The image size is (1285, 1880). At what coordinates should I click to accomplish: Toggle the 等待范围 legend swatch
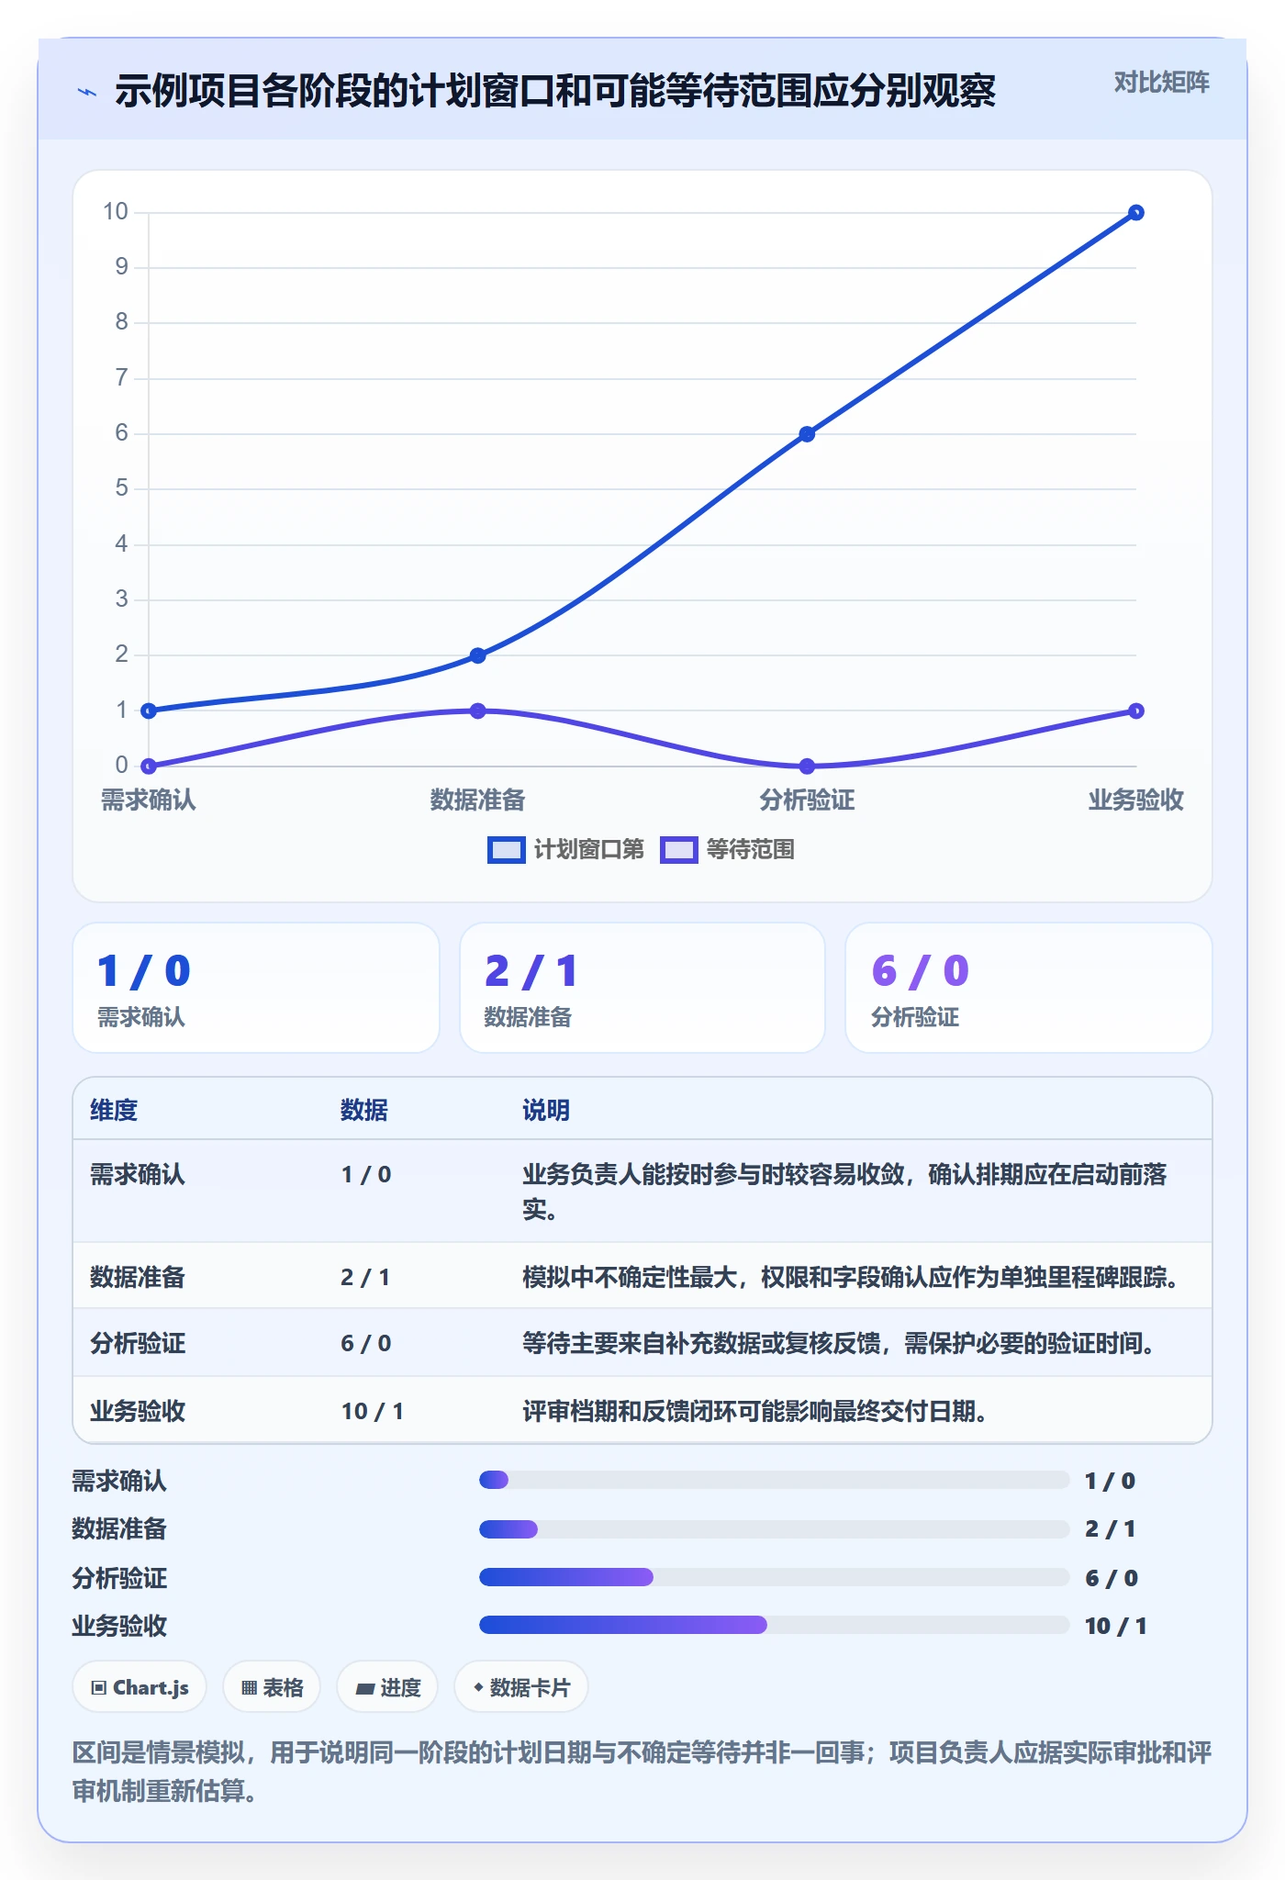[x=679, y=850]
